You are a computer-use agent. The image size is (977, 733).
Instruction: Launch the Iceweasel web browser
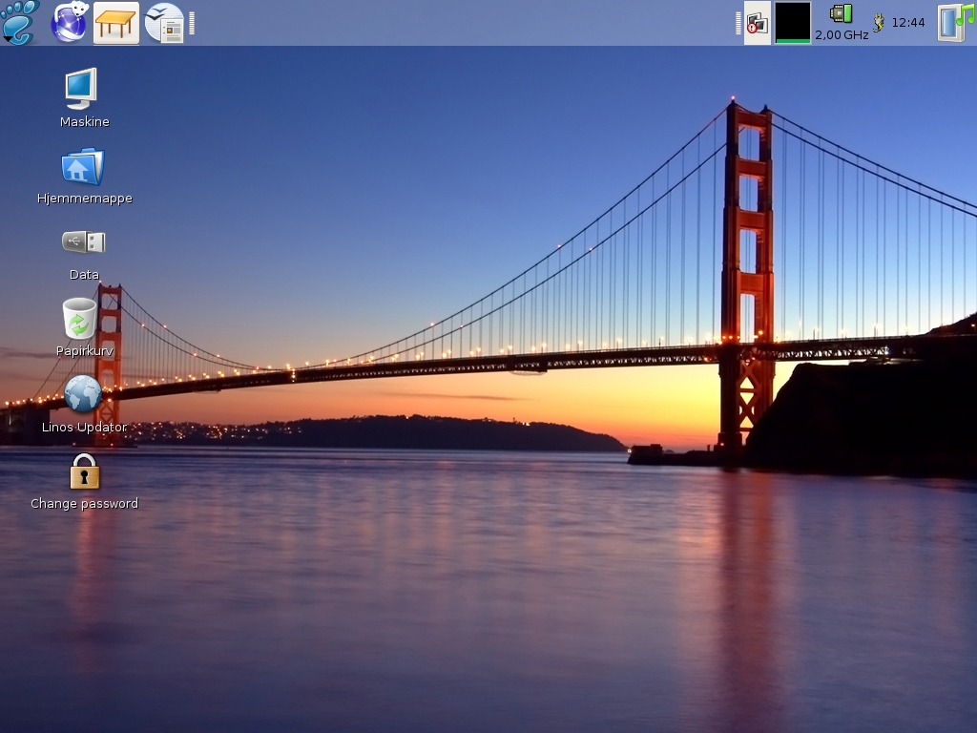[70, 22]
